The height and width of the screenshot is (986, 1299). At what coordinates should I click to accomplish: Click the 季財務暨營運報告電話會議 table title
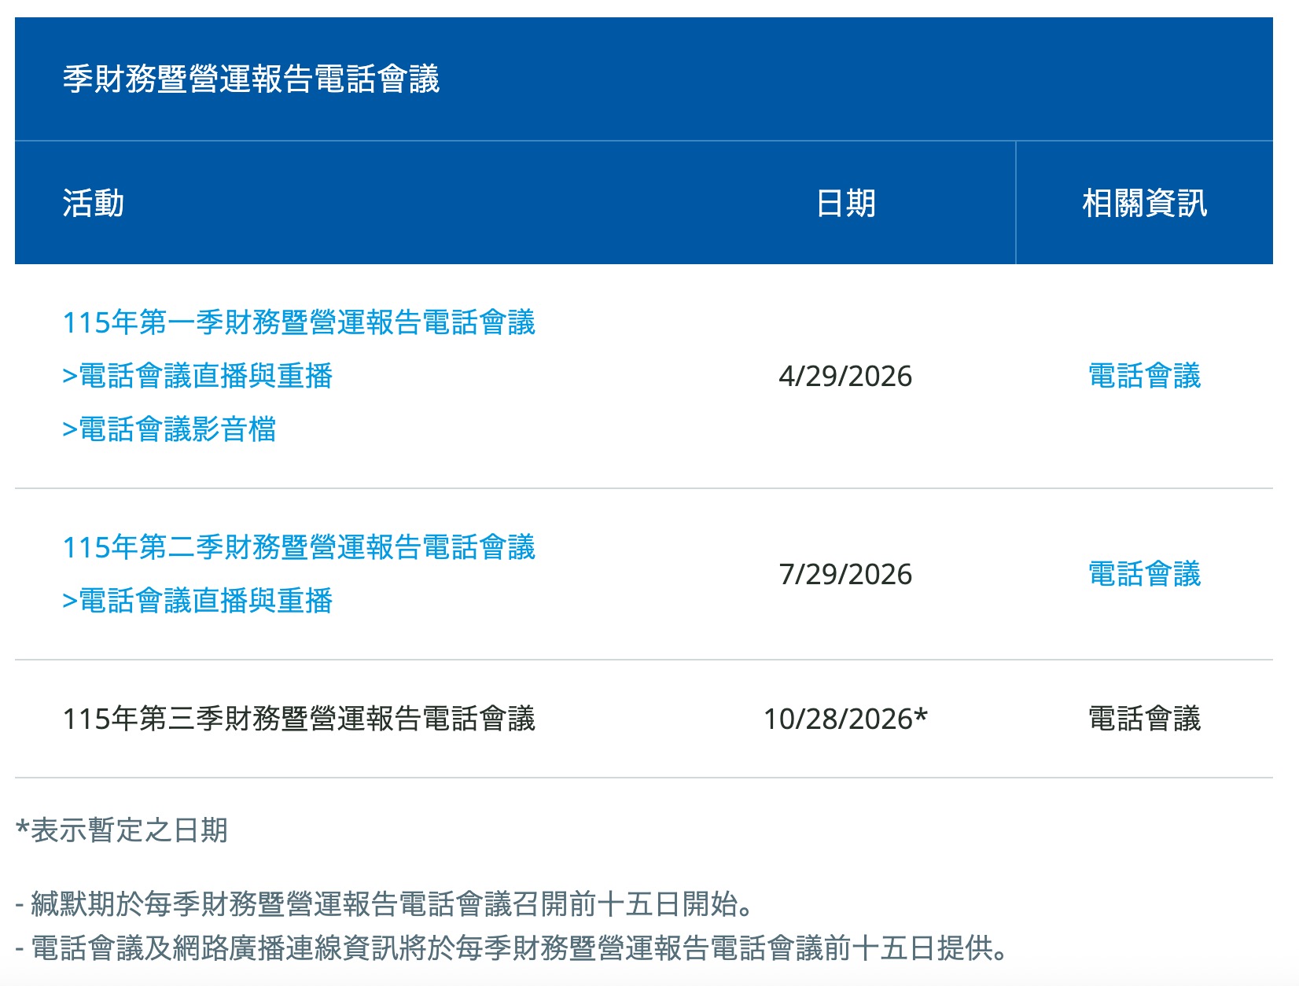251,79
